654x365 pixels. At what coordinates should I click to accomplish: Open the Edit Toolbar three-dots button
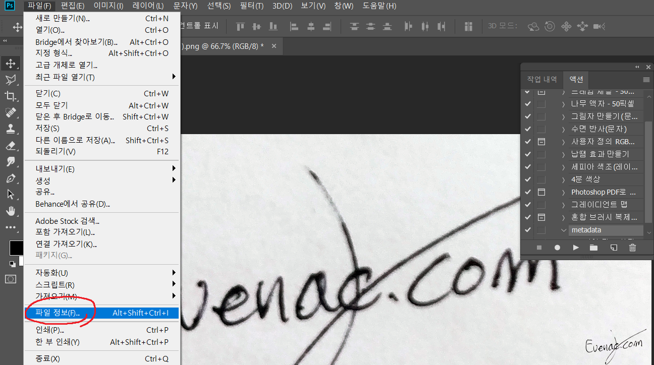point(11,227)
